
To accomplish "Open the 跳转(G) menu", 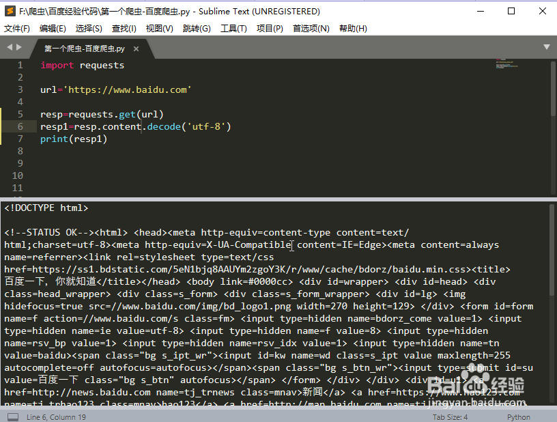I will point(197,29).
